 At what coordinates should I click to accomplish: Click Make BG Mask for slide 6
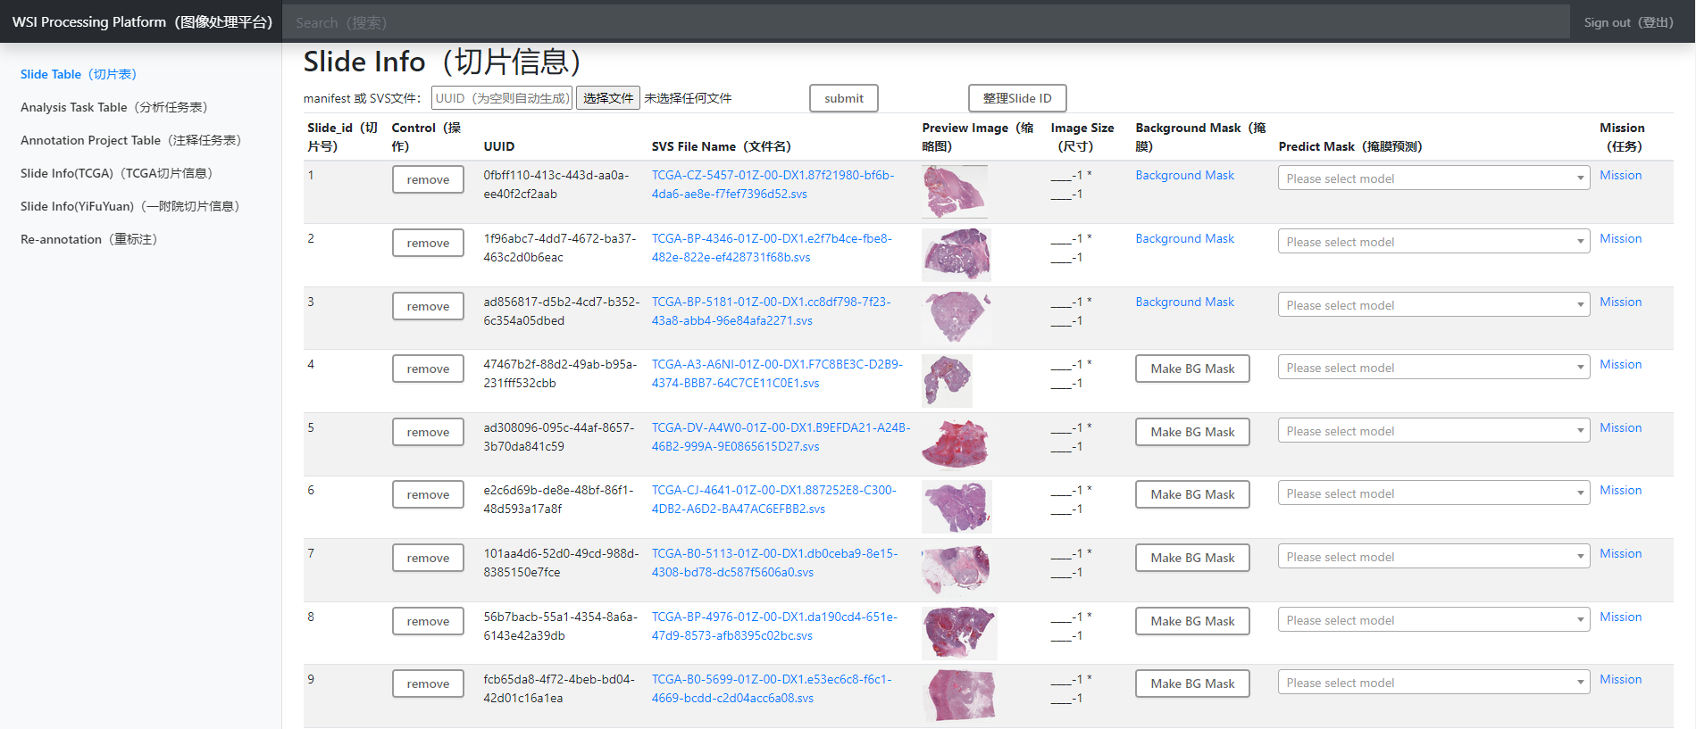pos(1191,494)
